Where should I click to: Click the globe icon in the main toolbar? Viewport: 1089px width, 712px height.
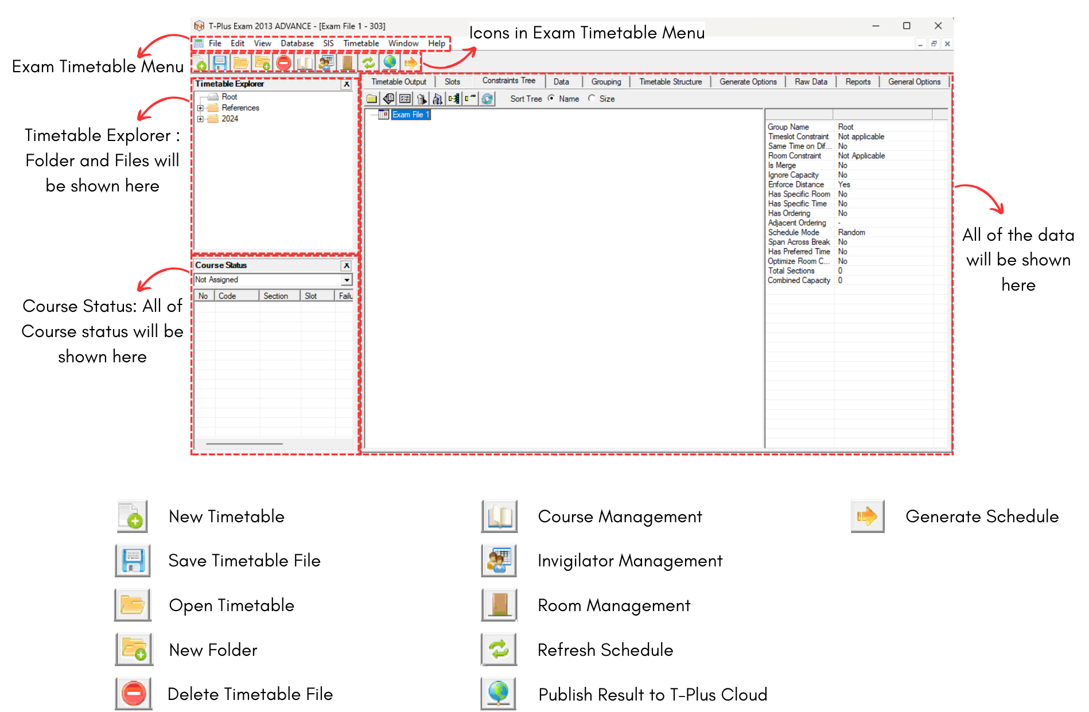click(x=390, y=62)
